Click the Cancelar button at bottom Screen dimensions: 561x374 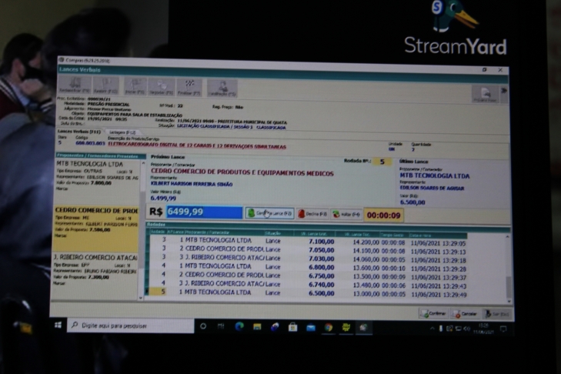pos(465,314)
